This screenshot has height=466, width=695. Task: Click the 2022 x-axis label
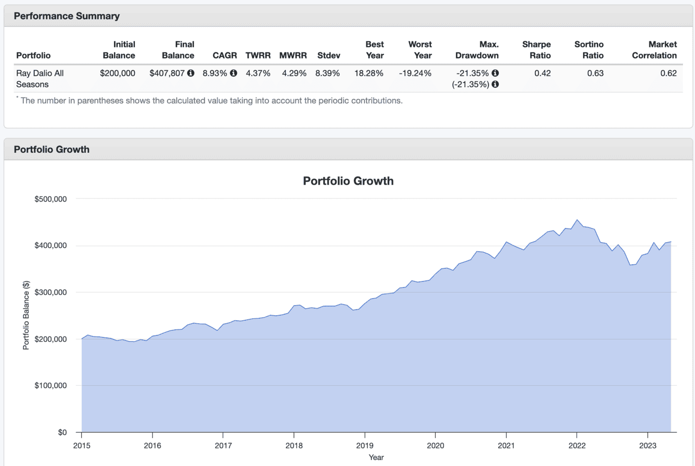577,445
